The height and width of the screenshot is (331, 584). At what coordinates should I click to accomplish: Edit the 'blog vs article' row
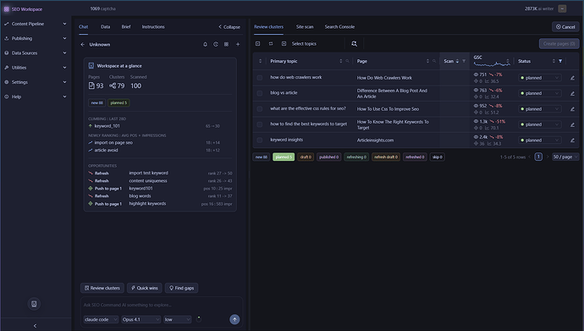click(x=572, y=93)
